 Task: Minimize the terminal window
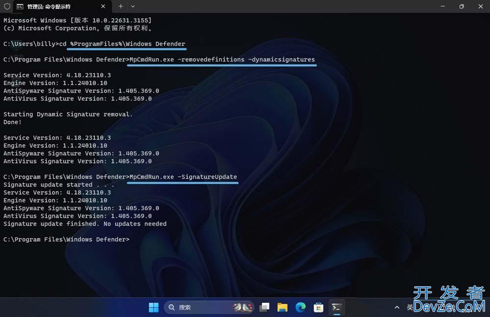(x=443, y=6)
